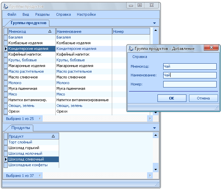This screenshot has width=222, height=190.
Task: Open the Справка menu in the Добавление dialog
Action: (x=140, y=57)
